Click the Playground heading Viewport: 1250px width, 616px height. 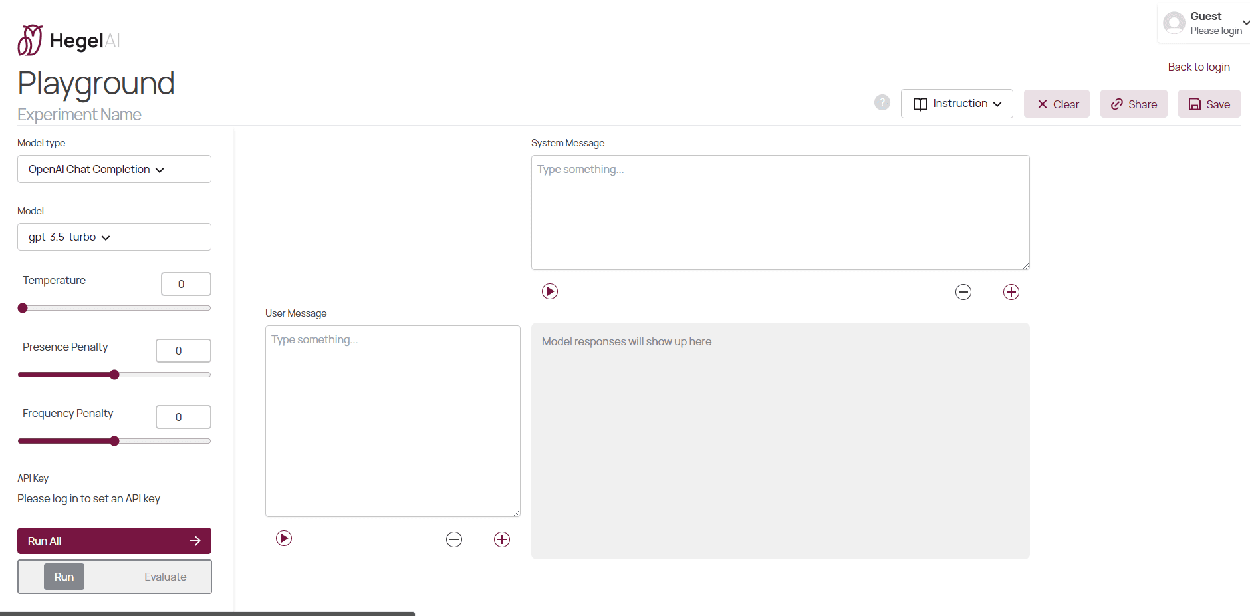click(x=96, y=84)
